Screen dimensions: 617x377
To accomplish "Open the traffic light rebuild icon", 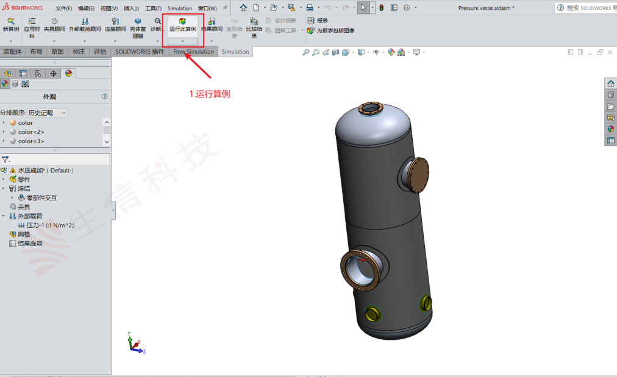I will coord(382,8).
